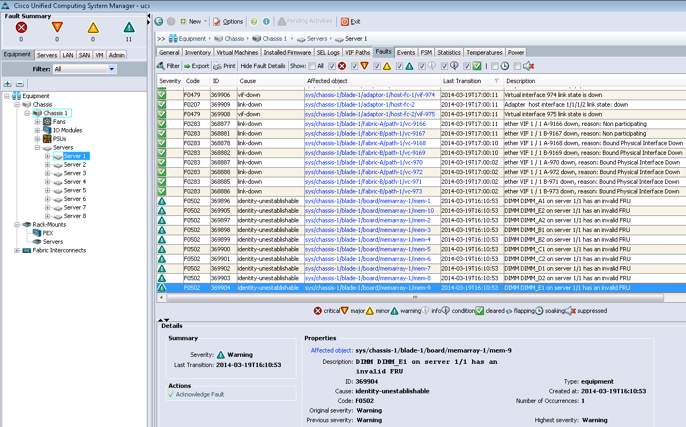This screenshot has height=427, width=686.
Task: Uncheck the critical severity filter checkbox
Action: click(x=332, y=66)
